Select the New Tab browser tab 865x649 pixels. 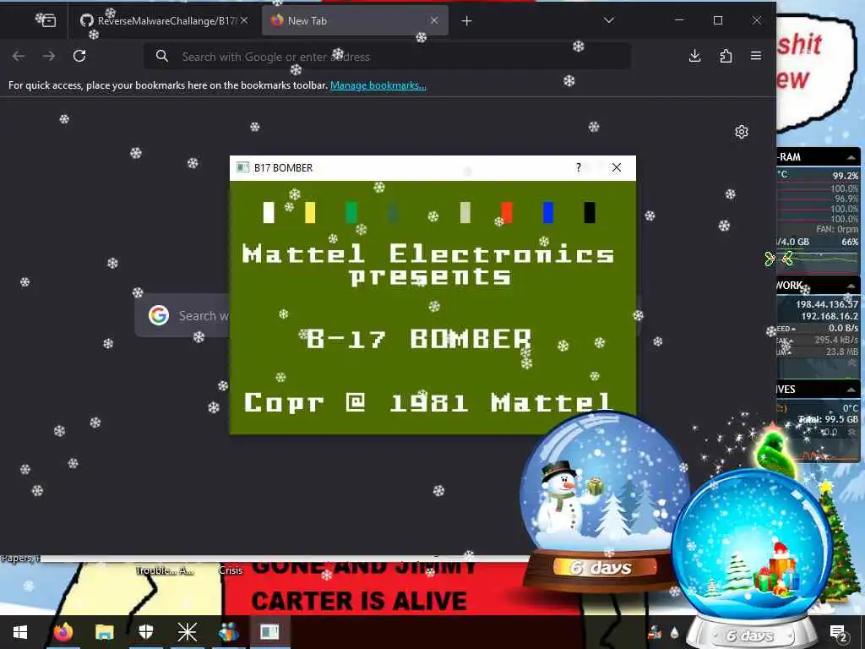pyautogui.click(x=354, y=21)
